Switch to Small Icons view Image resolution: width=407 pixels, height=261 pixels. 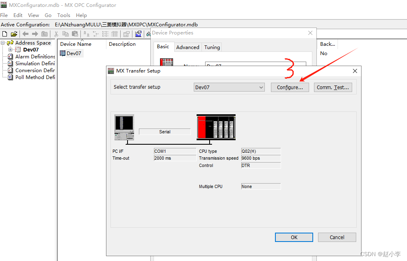click(96, 34)
